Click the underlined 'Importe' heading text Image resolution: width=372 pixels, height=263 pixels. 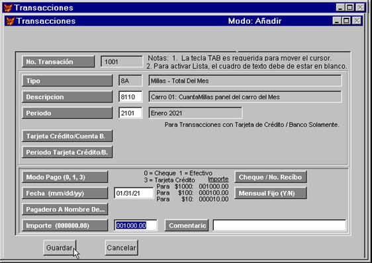click(218, 179)
